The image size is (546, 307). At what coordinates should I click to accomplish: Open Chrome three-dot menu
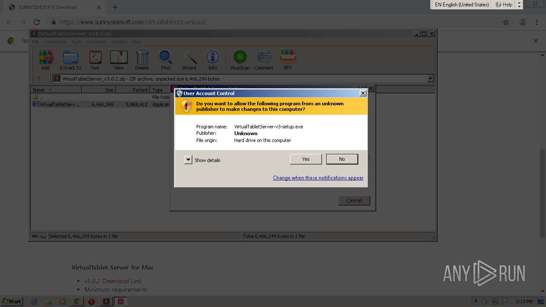pyautogui.click(x=537, y=22)
